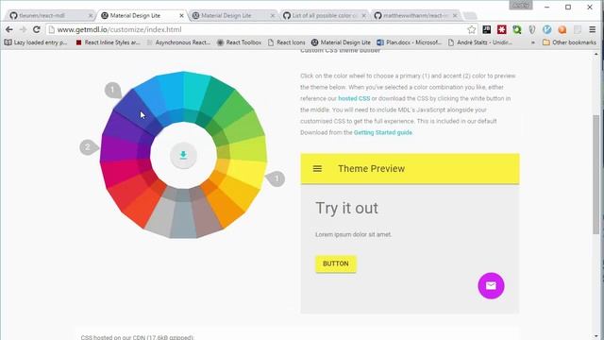The width and height of the screenshot is (604, 340).
Task: Switch to the tleunen/react-mdl tab
Action: point(51,15)
